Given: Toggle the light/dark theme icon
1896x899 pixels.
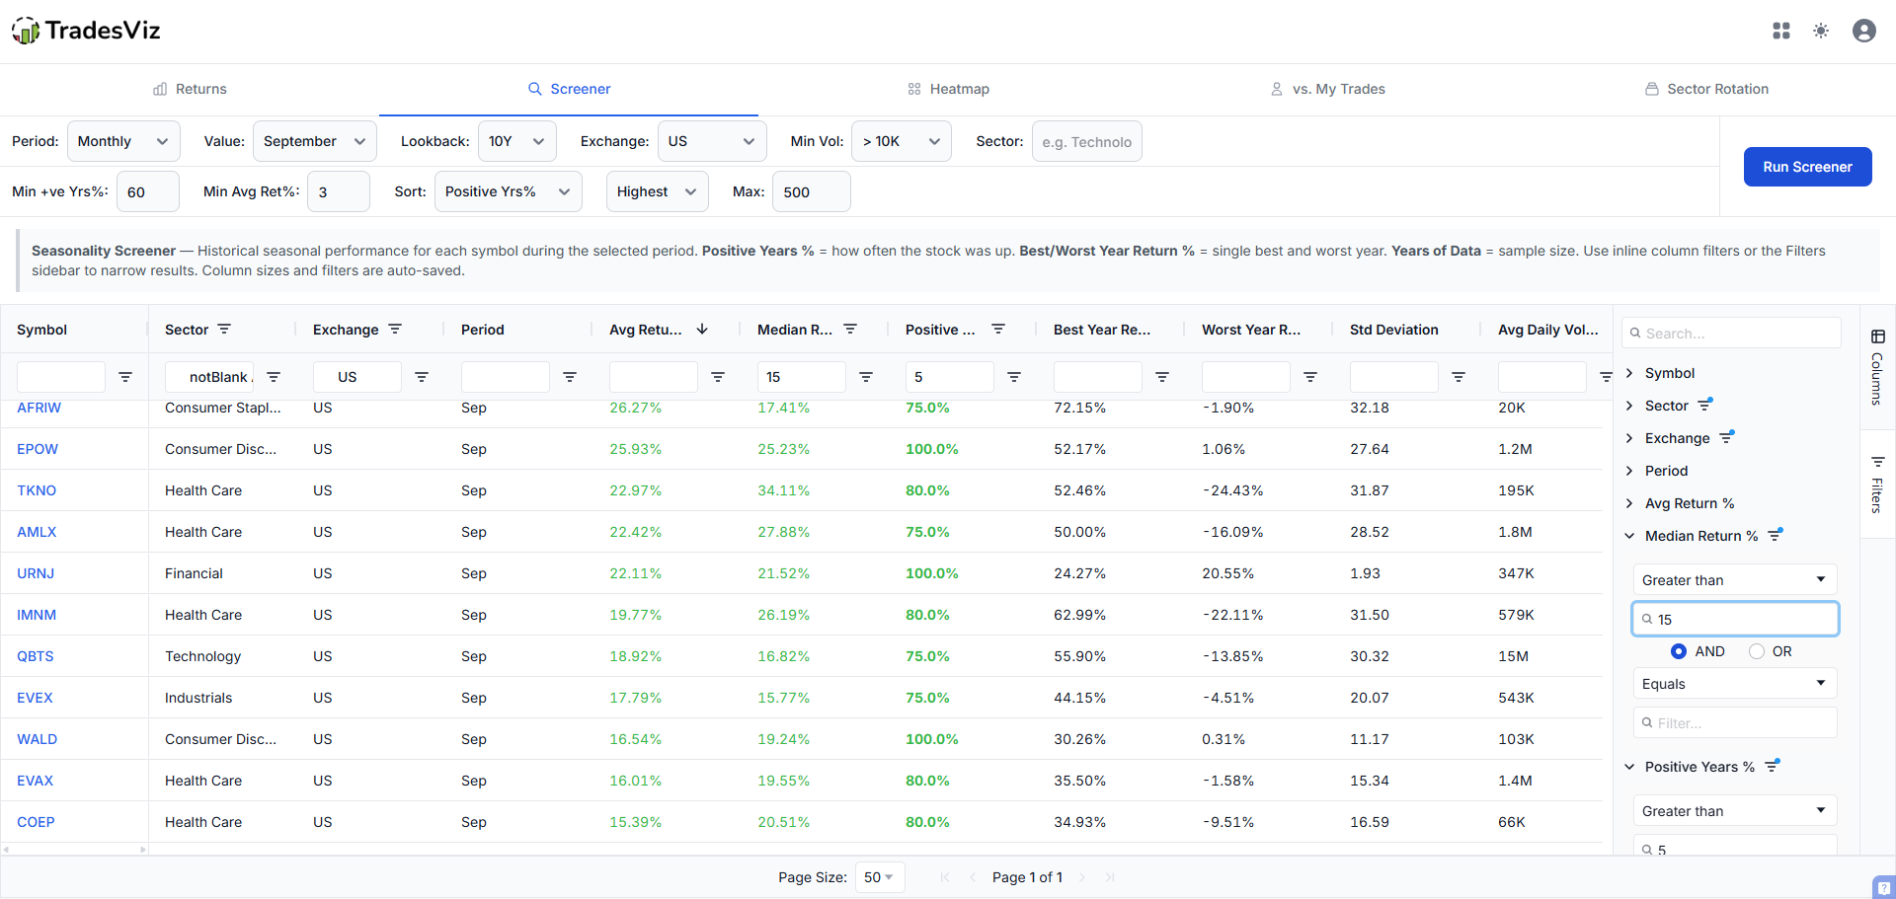Looking at the screenshot, I should [x=1821, y=31].
